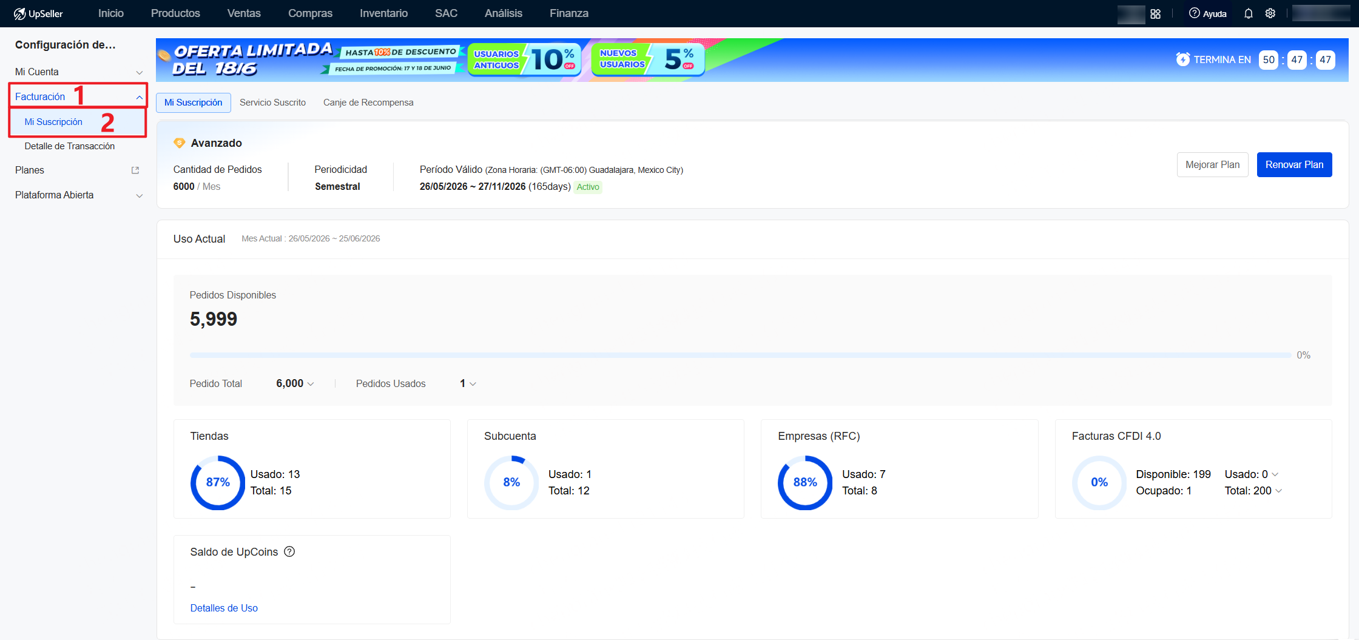1359x640 pixels.
Task: Open the Pedido Total 6,000 dropdown
Action: click(x=295, y=383)
